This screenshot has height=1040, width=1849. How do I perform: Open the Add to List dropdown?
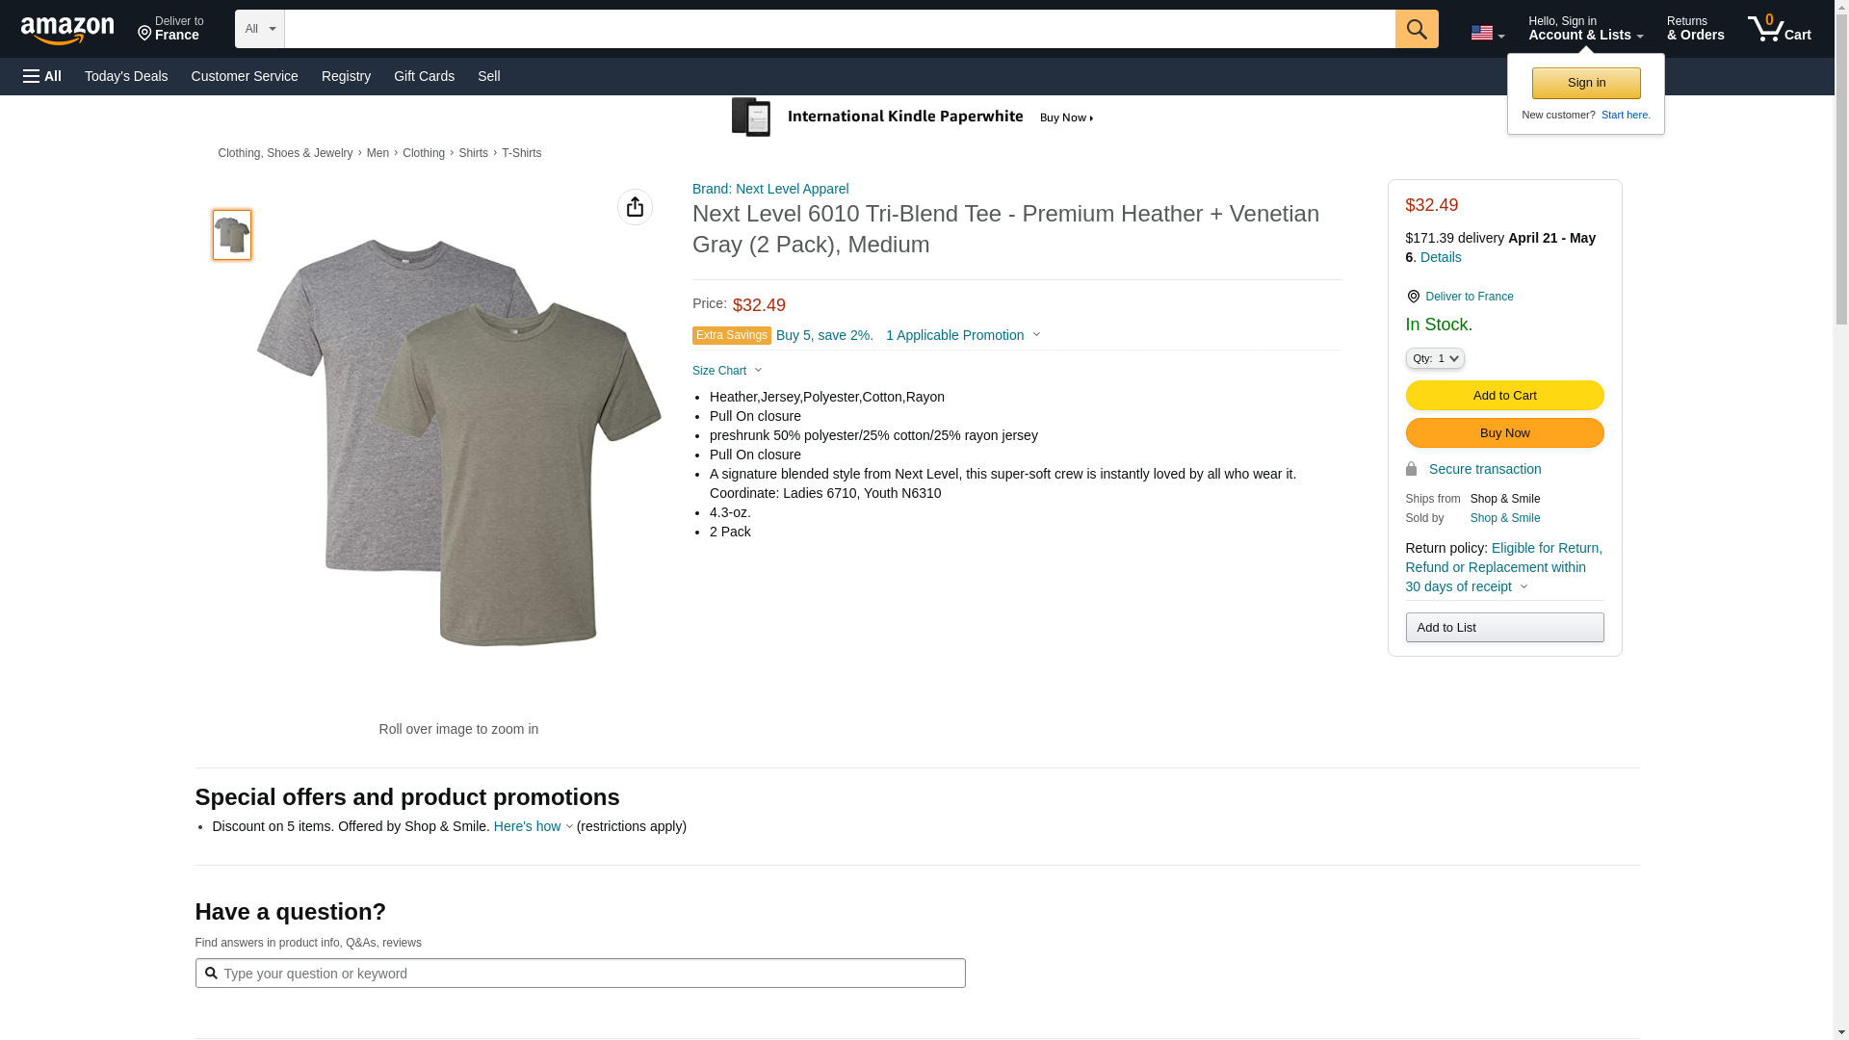pyautogui.click(x=1503, y=628)
